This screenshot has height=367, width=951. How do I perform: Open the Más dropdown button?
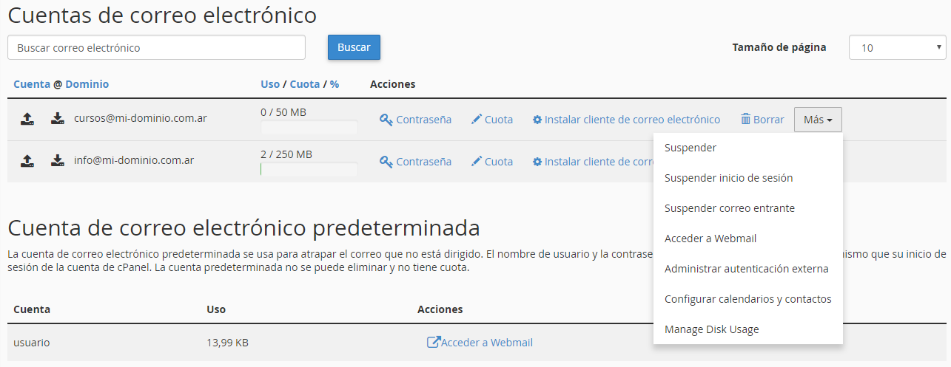pos(817,120)
